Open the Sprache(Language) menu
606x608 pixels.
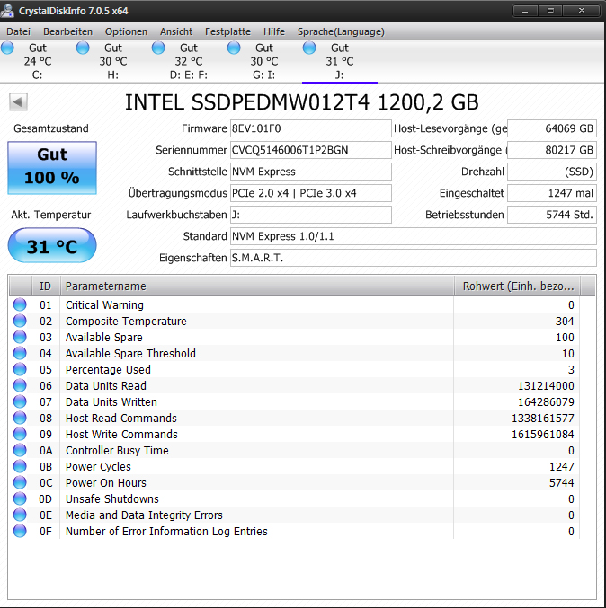(341, 31)
